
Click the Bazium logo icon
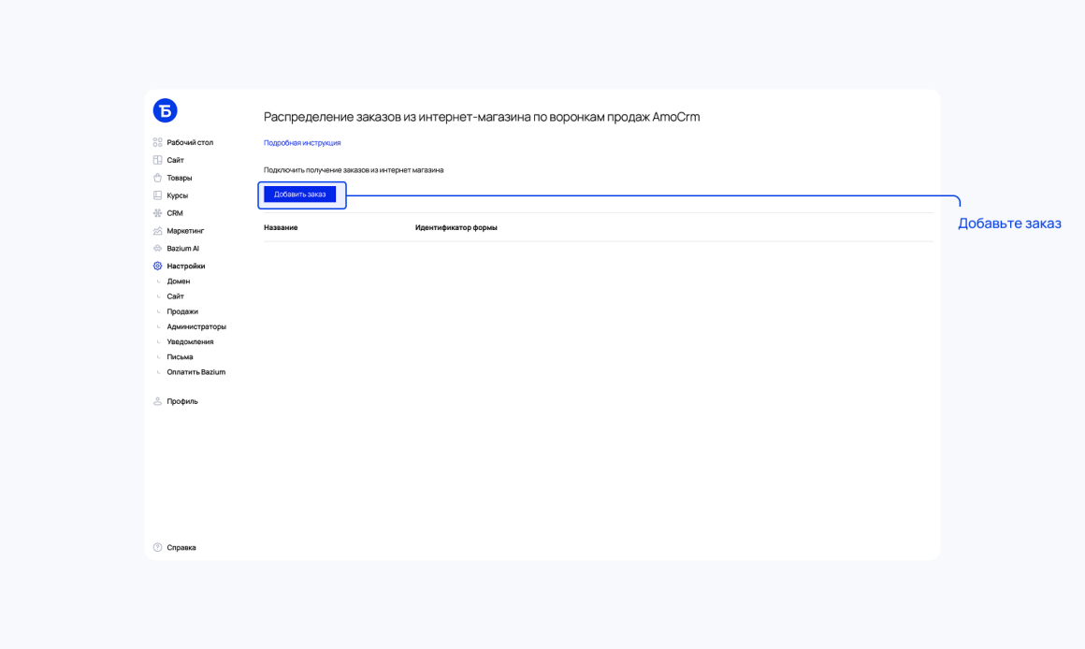coord(165,110)
